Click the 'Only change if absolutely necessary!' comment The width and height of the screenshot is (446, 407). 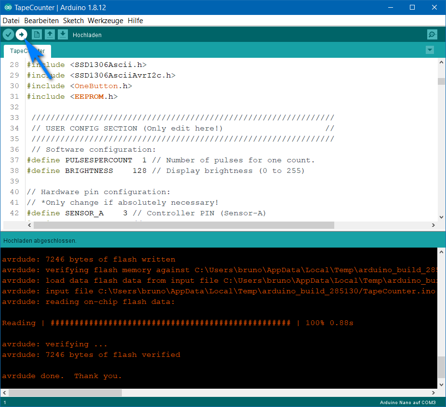tap(122, 202)
